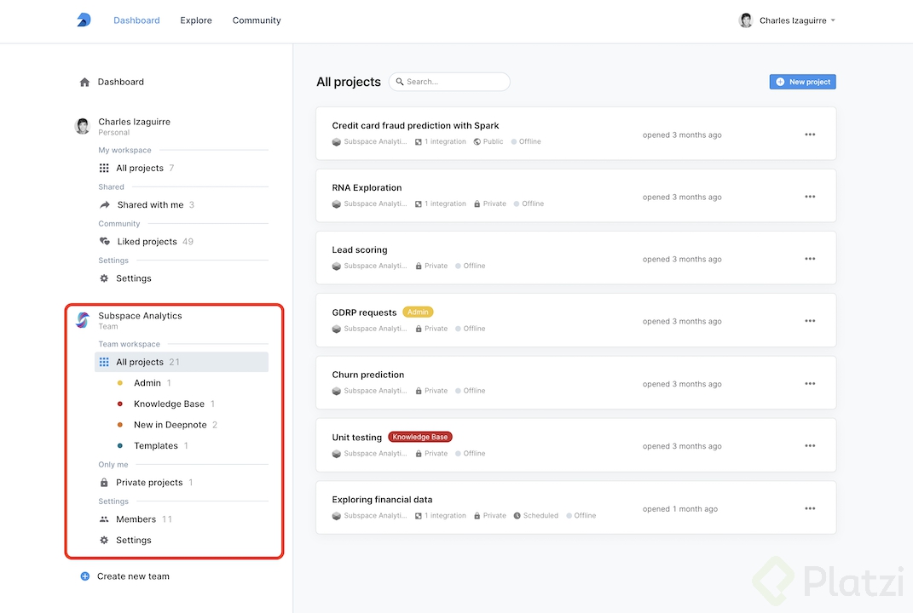
Task: Open options menu for RNA Exploration
Action: point(809,196)
